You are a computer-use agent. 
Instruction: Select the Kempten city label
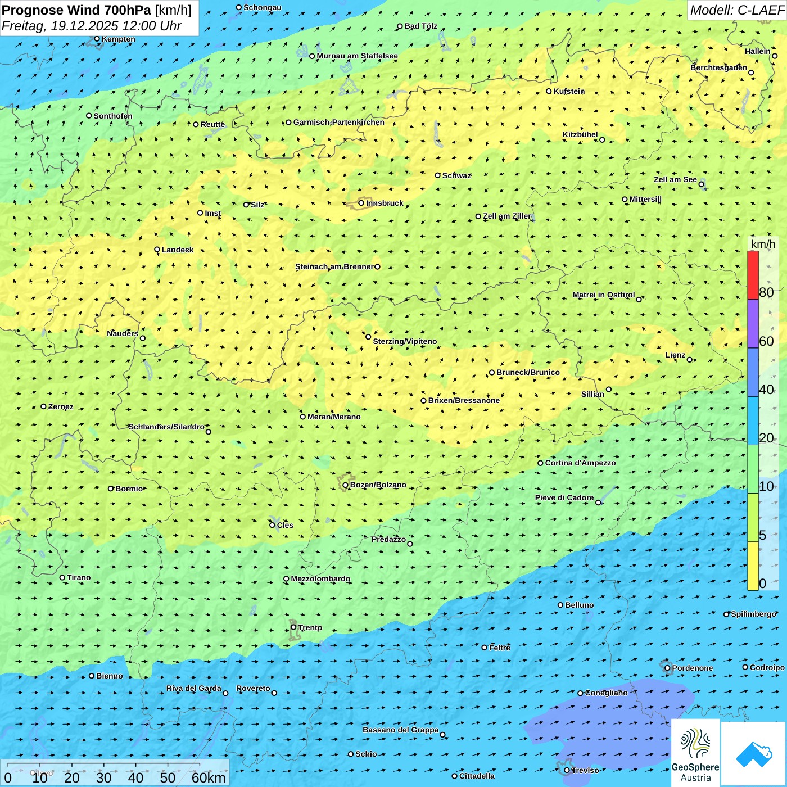coord(119,39)
